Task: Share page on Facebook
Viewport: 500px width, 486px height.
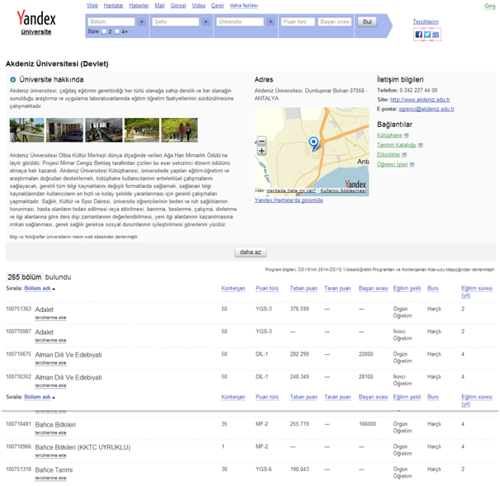Action: click(418, 35)
